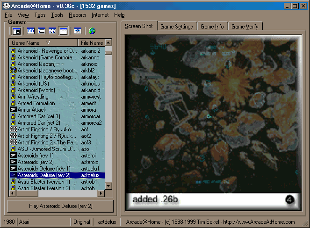The height and width of the screenshot is (228, 310).
Task: Click the horizontal scroll right arrow
Action: [x=101, y=193]
